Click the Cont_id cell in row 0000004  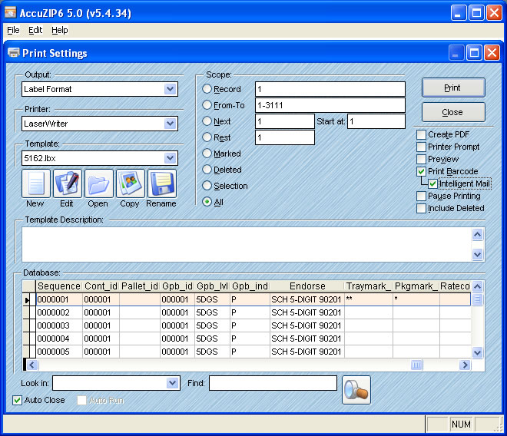pos(101,339)
